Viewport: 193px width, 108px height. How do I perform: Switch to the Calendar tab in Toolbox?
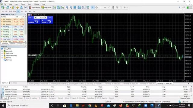pyautogui.click(x=44, y=98)
